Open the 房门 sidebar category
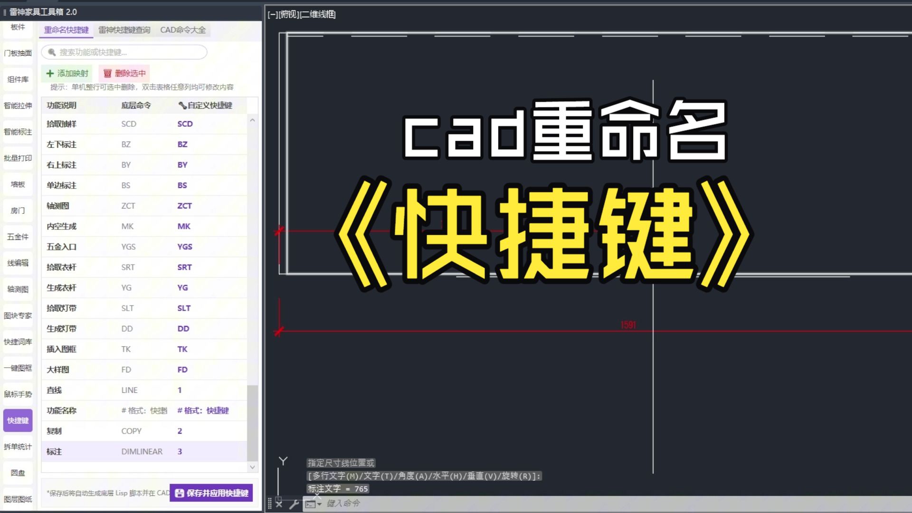 18,210
